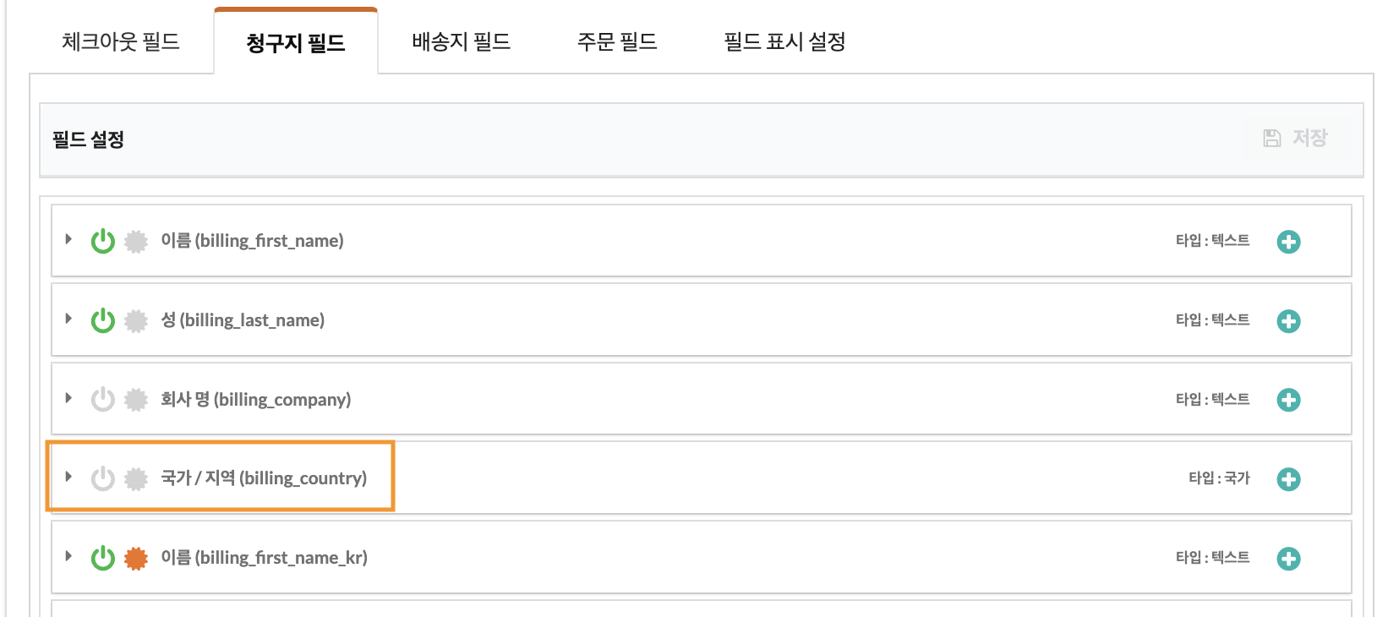Click the 저장 save button
1388x617 pixels.
point(1296,138)
